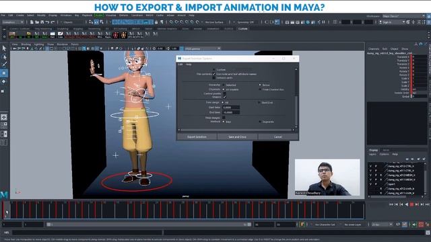Toggle the lock selection padlock icon
Screen dimensions: 431x242
click(x=157, y=22)
